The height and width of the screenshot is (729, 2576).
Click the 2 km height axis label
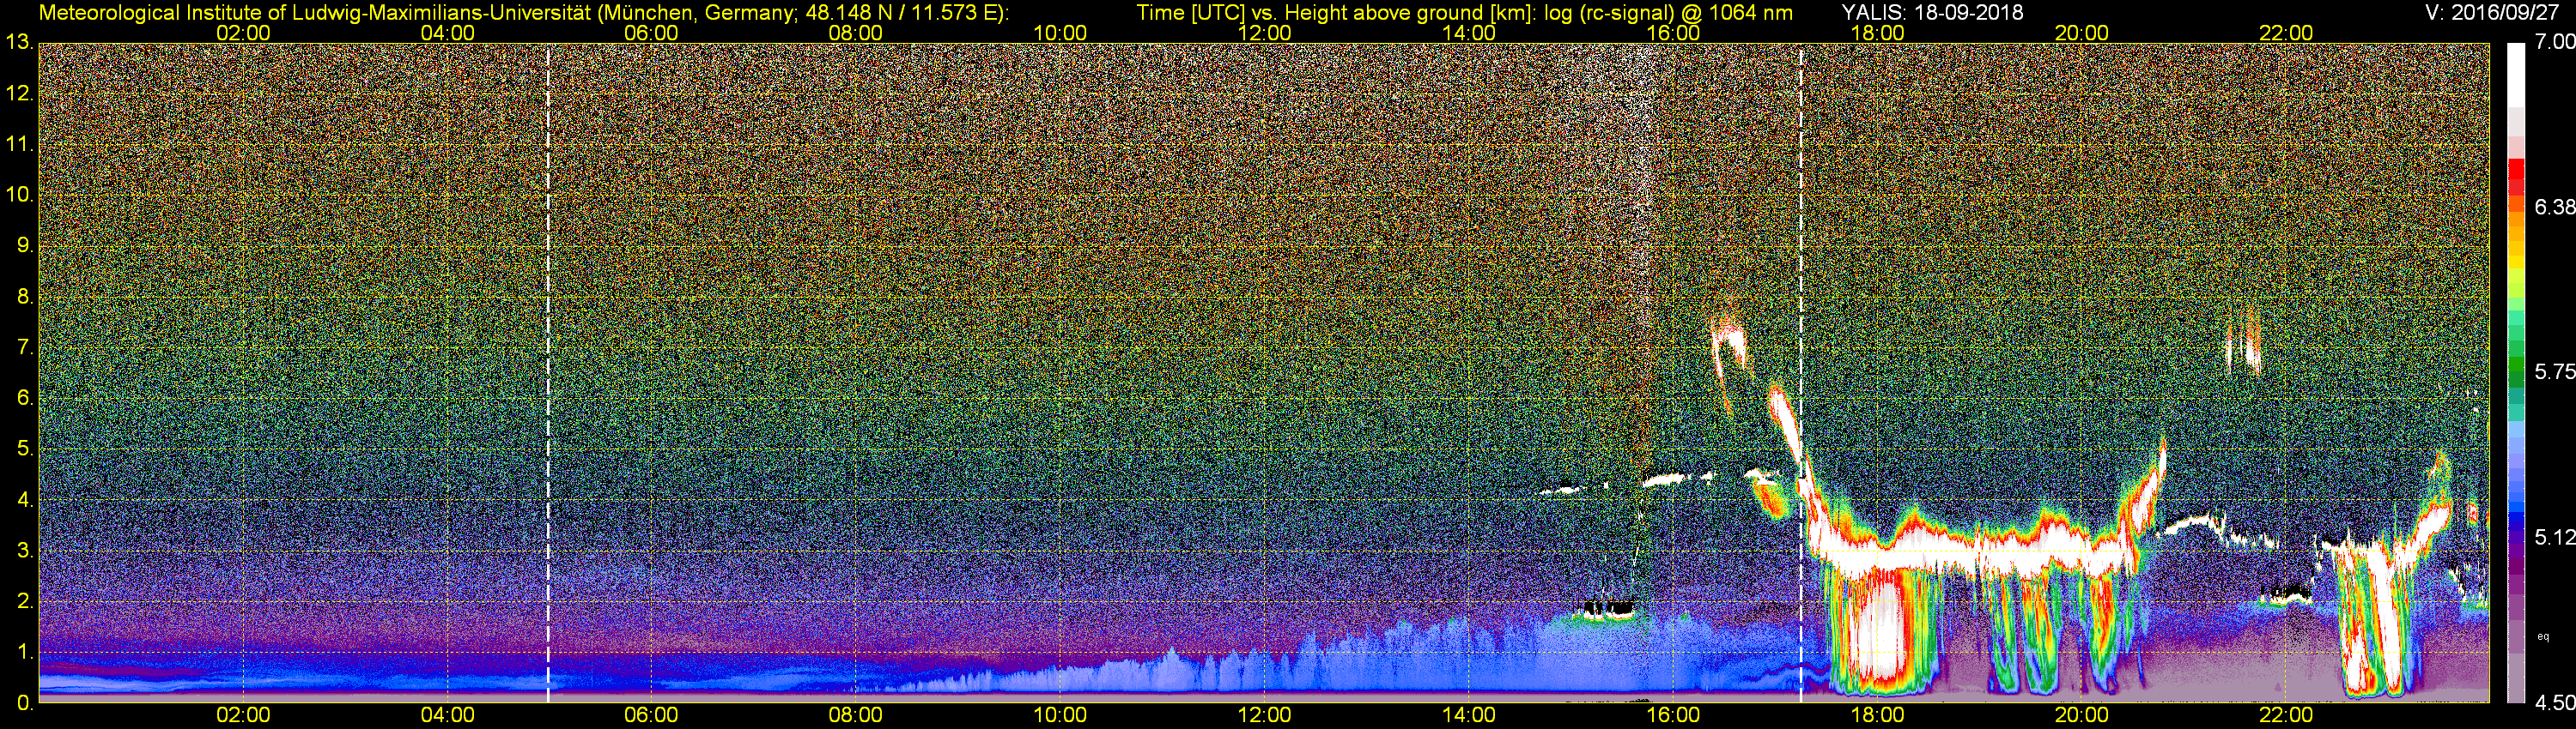pos(23,601)
